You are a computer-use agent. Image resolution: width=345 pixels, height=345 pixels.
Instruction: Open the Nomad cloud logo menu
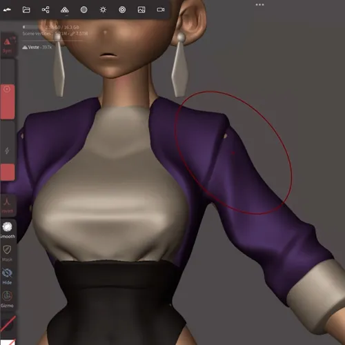pyautogui.click(x=7, y=10)
